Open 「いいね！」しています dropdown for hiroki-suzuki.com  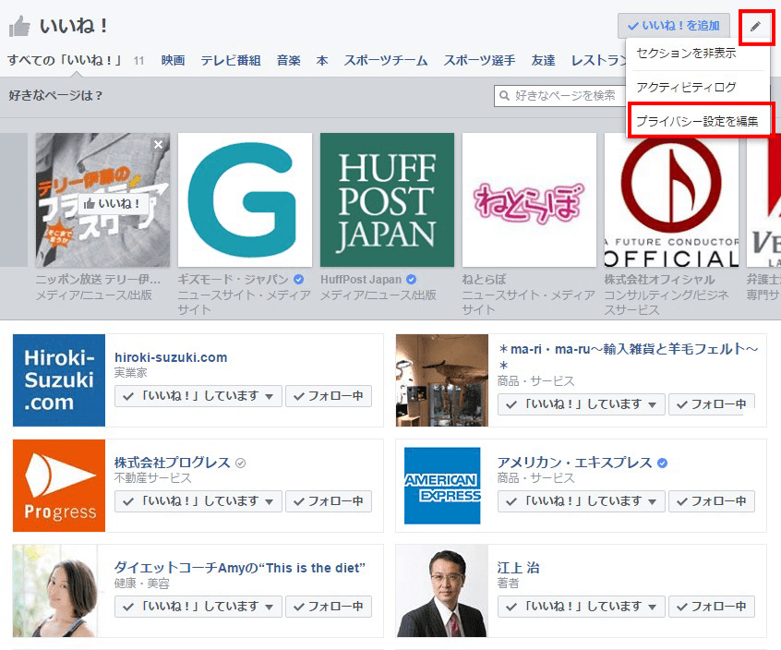tap(198, 396)
